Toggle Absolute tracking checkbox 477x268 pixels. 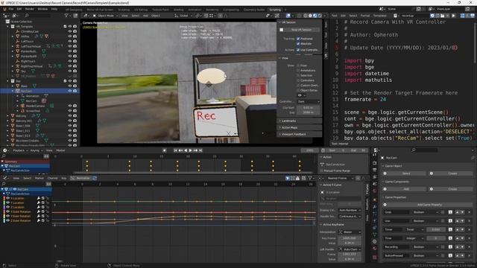click(x=298, y=44)
